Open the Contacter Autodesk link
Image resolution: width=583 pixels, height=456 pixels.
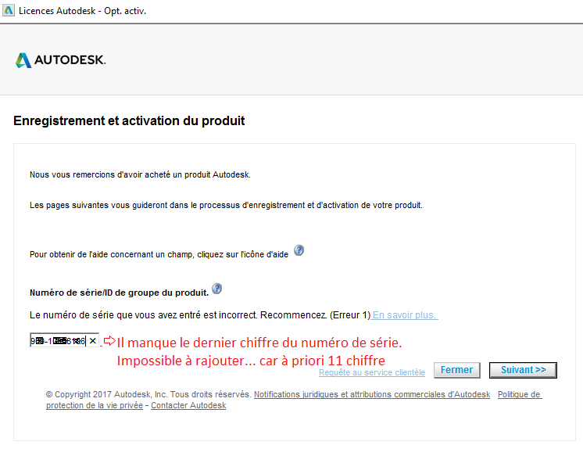[188, 405]
